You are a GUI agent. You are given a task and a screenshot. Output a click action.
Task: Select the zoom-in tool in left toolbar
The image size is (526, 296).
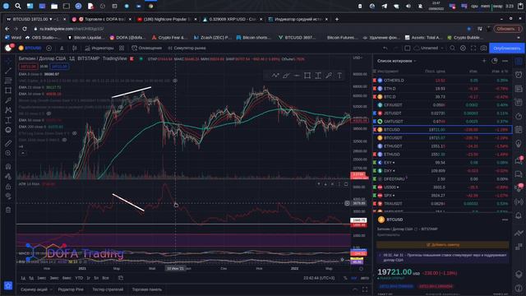pyautogui.click(x=8, y=153)
